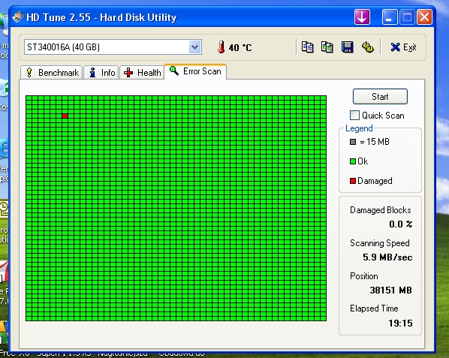This screenshot has height=358, width=449.
Task: Click the Info tab blue icon
Action: coord(92,72)
